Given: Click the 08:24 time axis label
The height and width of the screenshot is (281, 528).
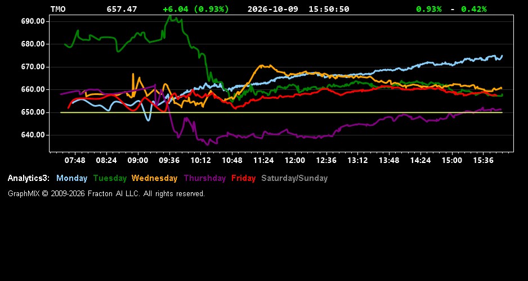Looking at the screenshot, I should pos(106,160).
